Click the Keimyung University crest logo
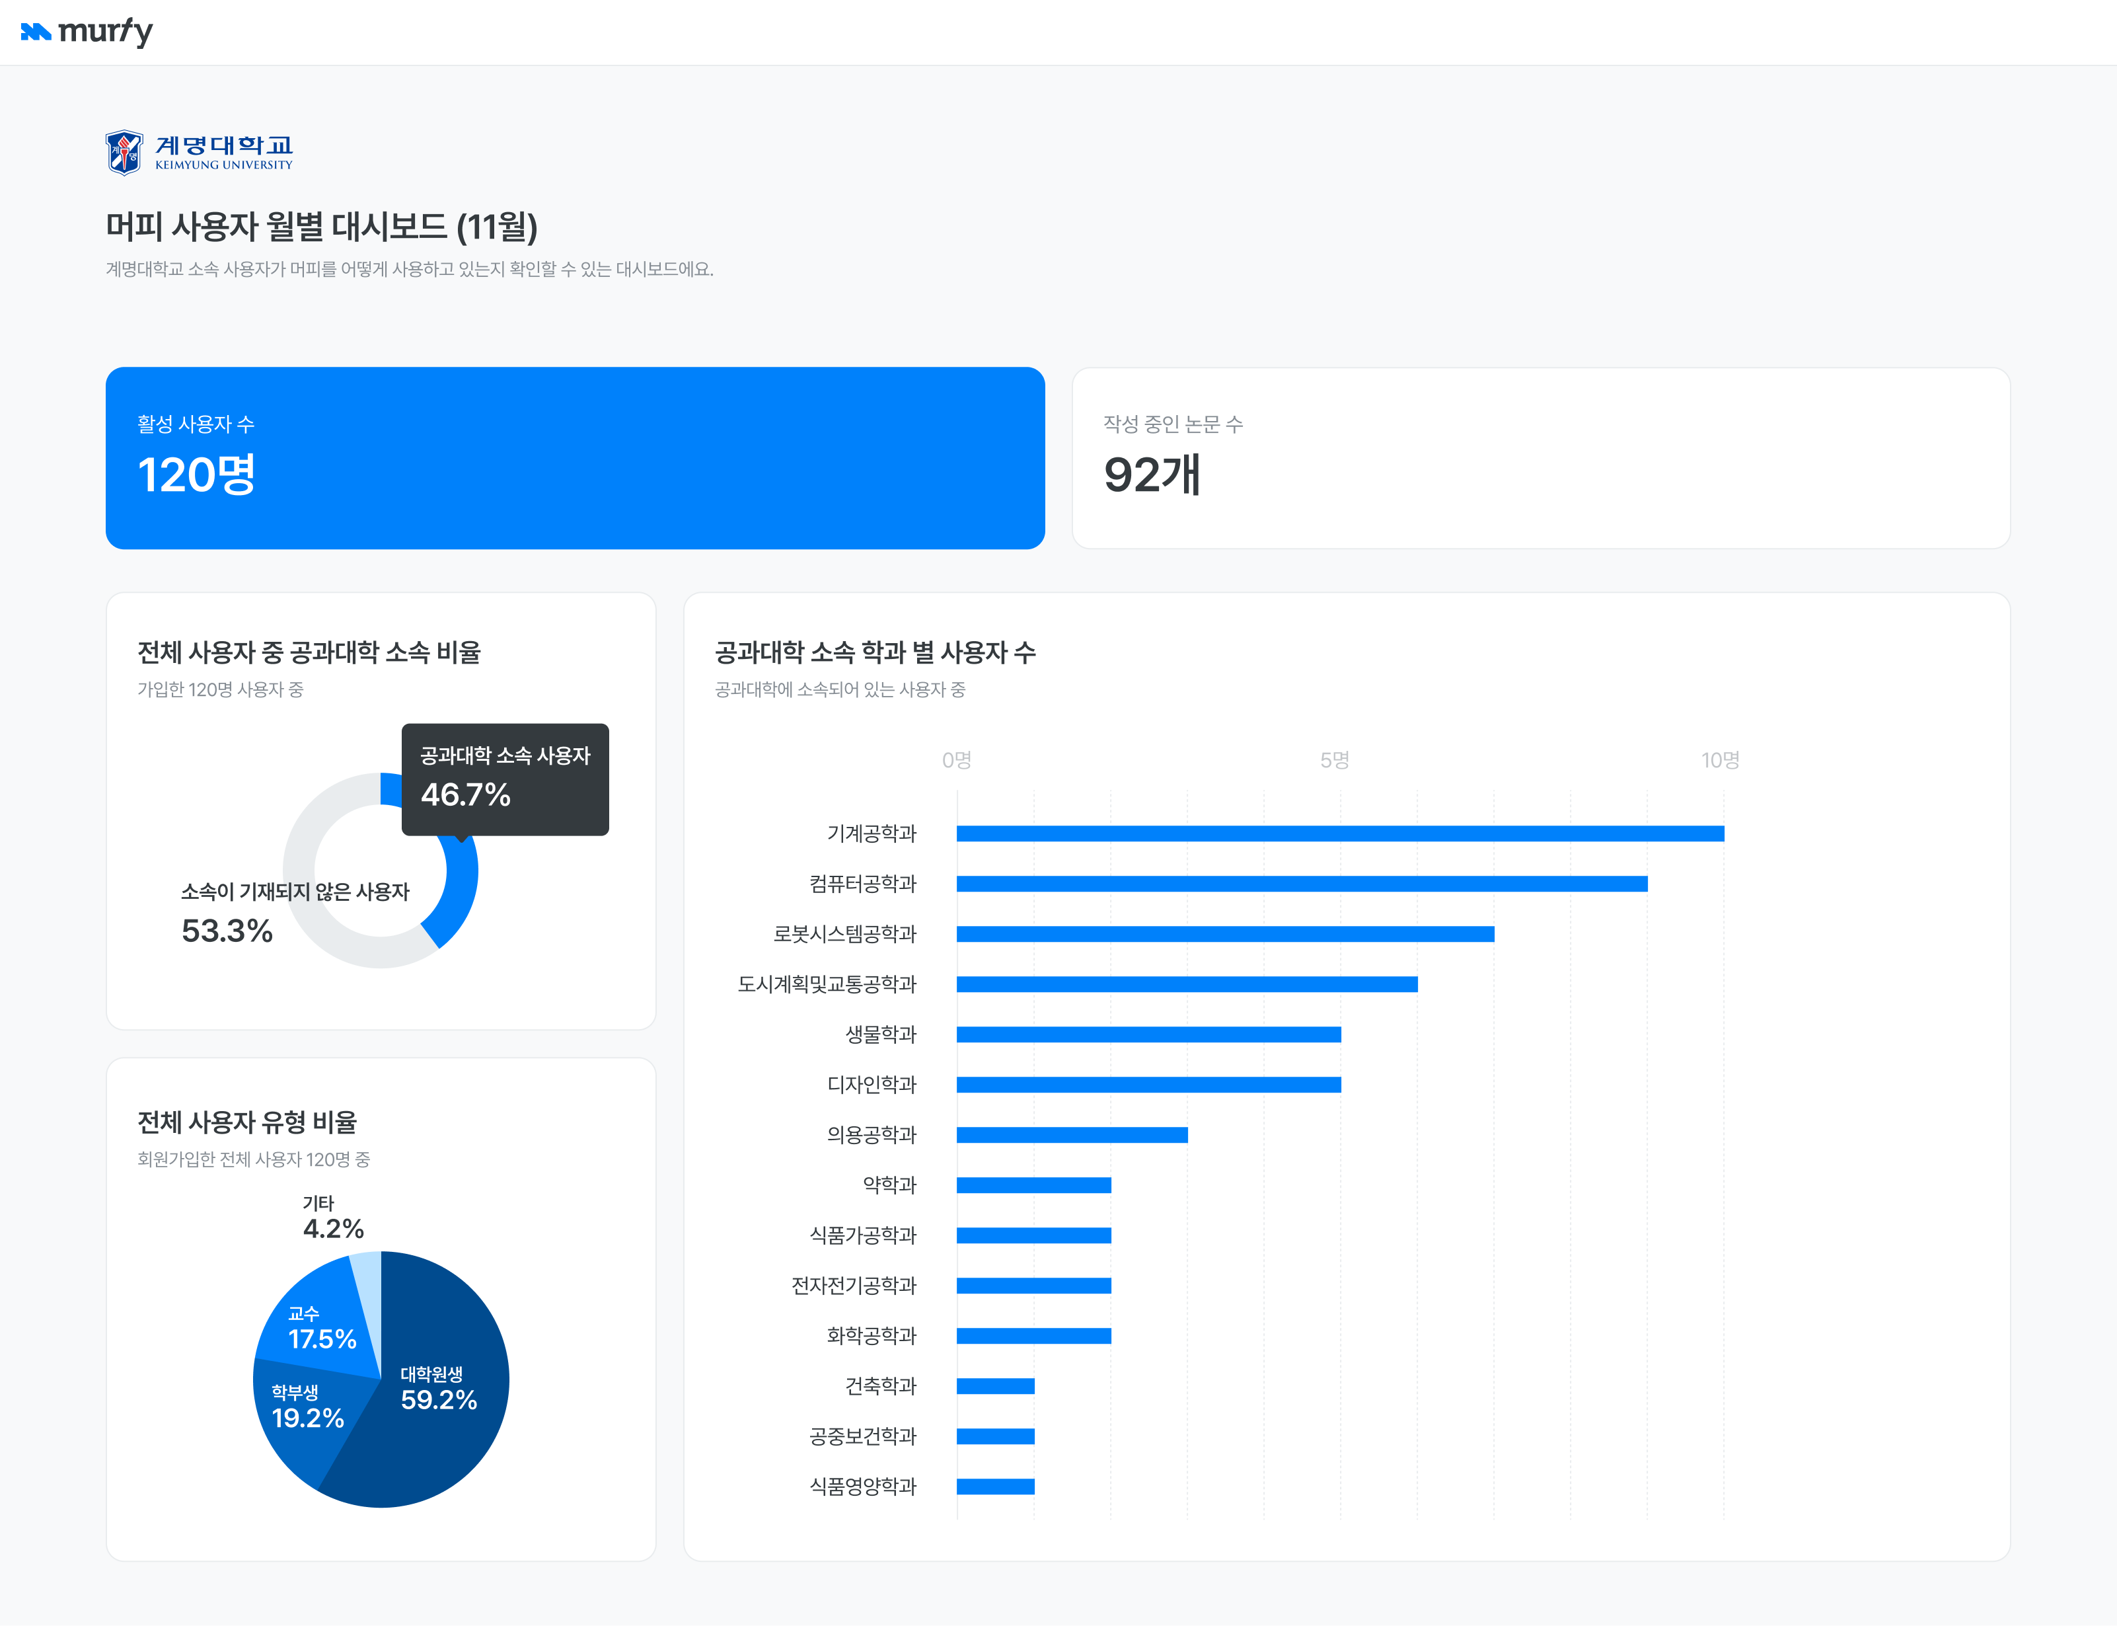The image size is (2117, 1626). coord(124,153)
